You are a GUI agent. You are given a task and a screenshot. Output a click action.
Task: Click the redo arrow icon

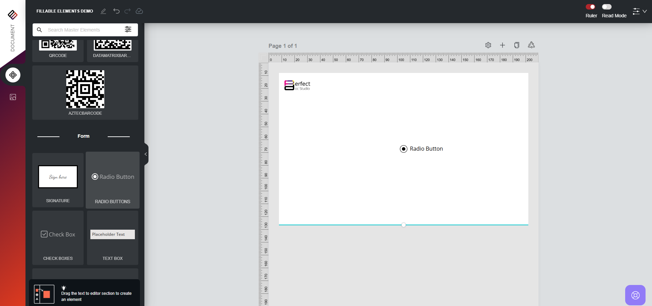(127, 11)
